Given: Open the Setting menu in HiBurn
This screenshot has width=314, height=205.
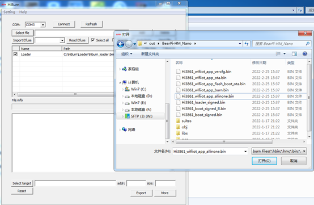Looking at the screenshot, I should point(9,12).
